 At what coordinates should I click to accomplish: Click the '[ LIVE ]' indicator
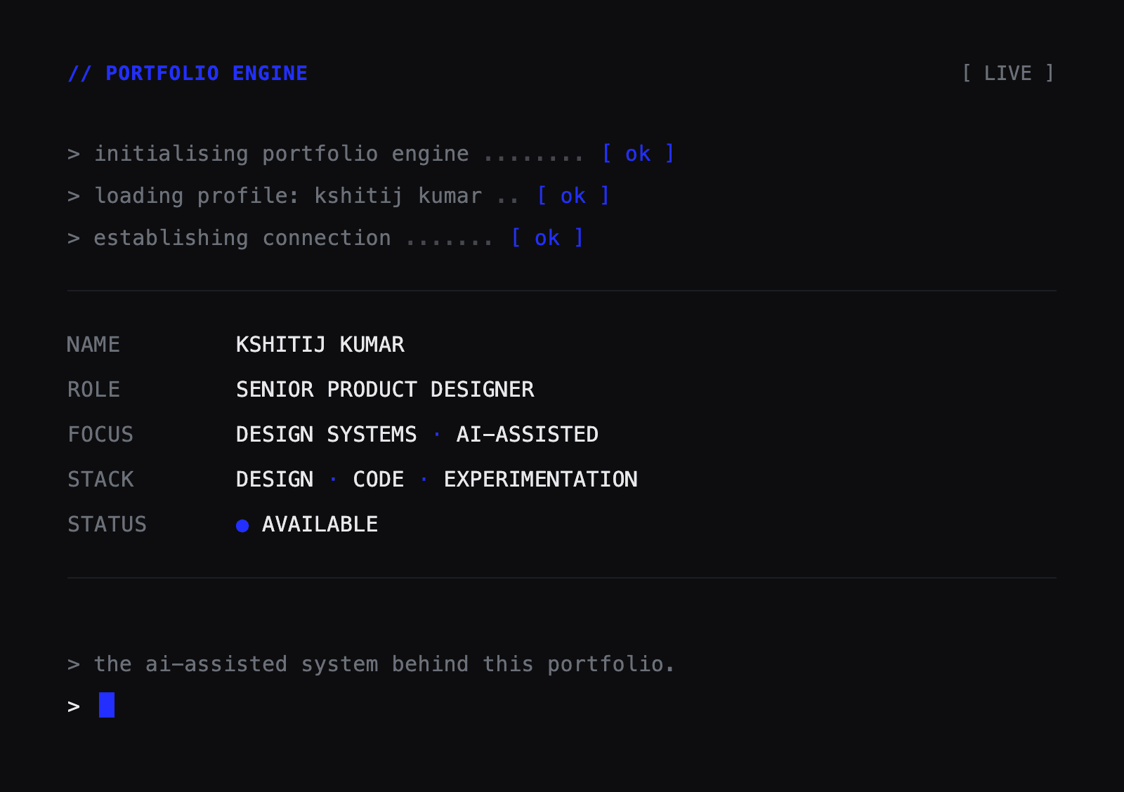coord(1008,73)
